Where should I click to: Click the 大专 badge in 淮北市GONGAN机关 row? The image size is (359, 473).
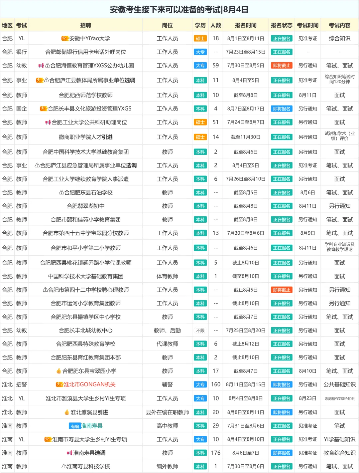(x=200, y=385)
